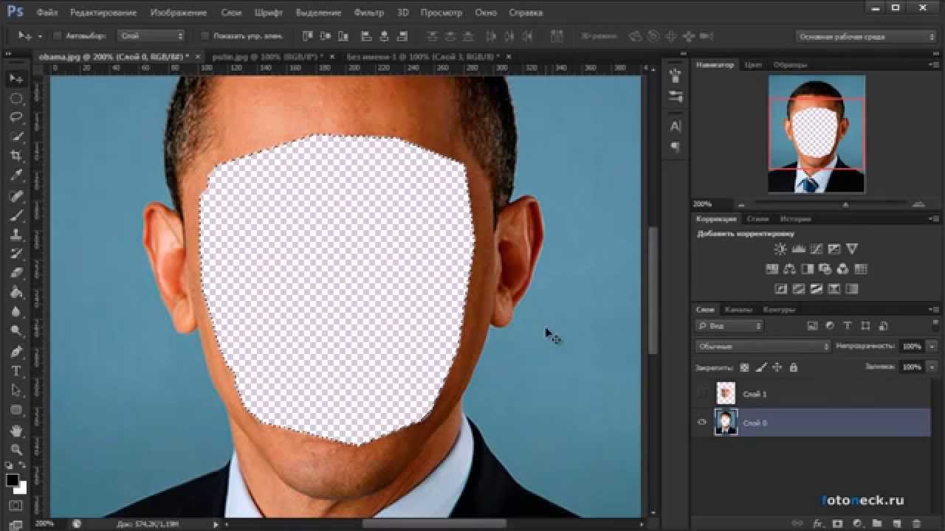The width and height of the screenshot is (945, 531).
Task: Enable the Автовыбор checkbox
Action: pos(58,35)
